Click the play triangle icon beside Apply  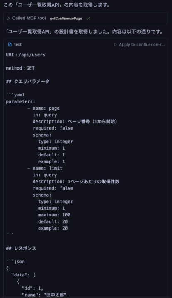115,44
